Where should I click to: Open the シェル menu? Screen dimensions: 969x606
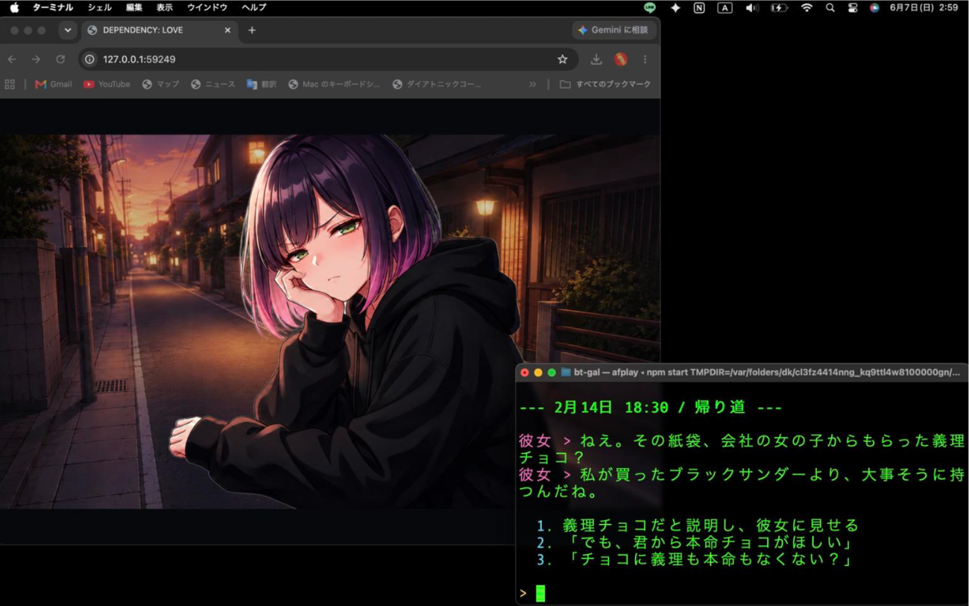pos(100,7)
